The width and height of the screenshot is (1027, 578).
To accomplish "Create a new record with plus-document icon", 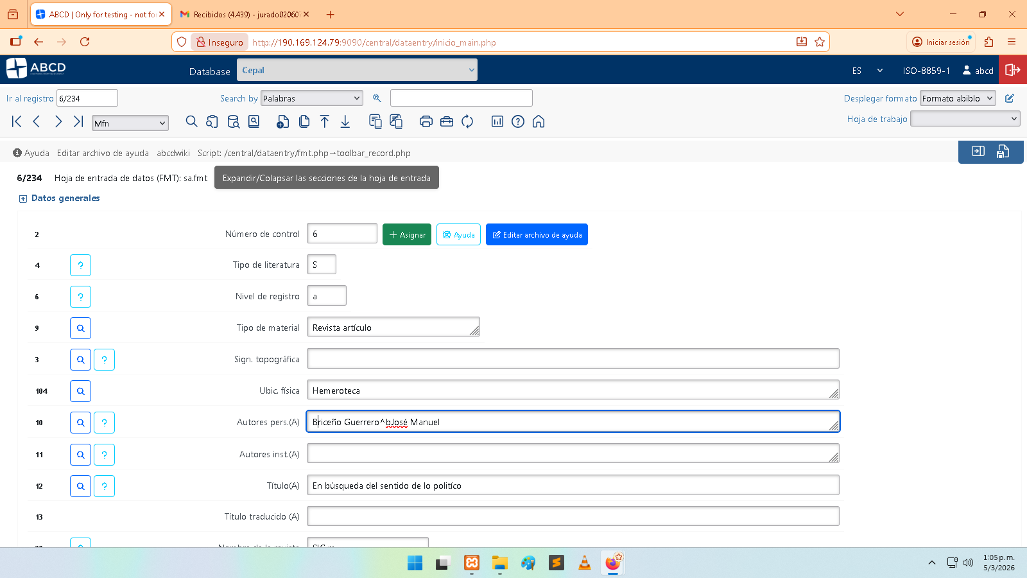I will (x=282, y=121).
